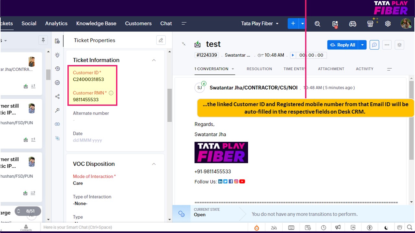415x233 pixels.
Task: Expand the 1 Conversation tab dropdown
Action: pos(232,69)
